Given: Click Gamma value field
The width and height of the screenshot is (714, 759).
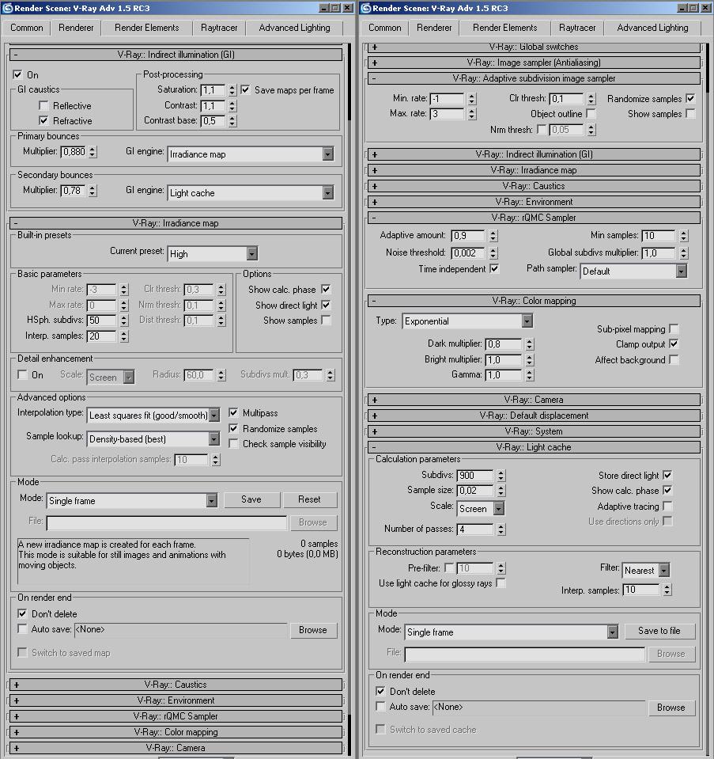Looking at the screenshot, I should click(x=504, y=374).
